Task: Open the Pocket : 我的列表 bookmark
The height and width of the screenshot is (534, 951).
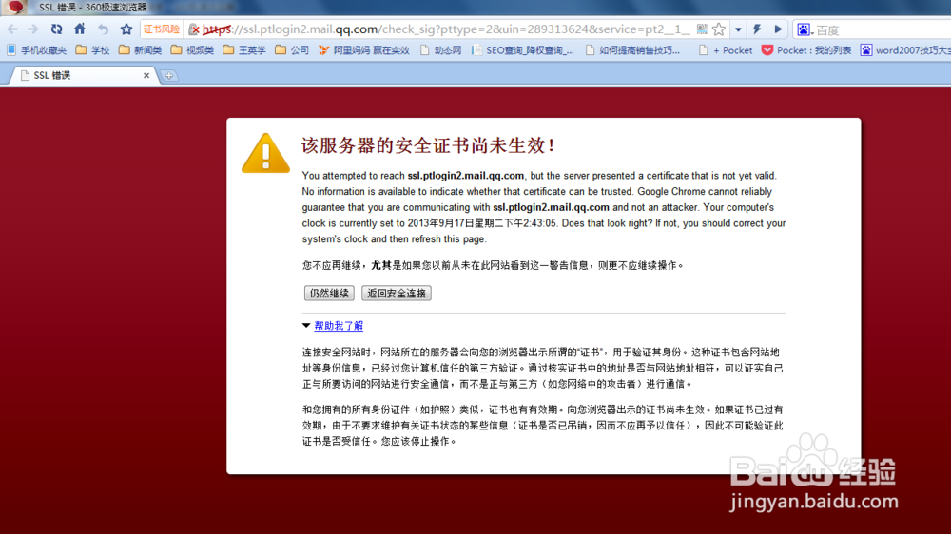Action: [806, 50]
